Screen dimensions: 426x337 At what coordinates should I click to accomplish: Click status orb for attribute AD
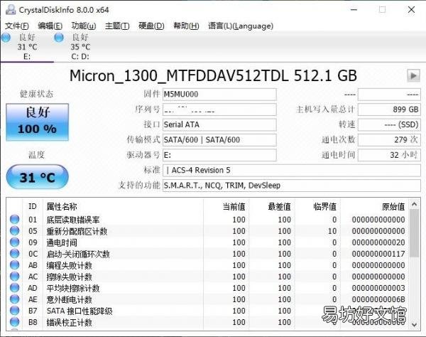pyautogui.click(x=14, y=288)
